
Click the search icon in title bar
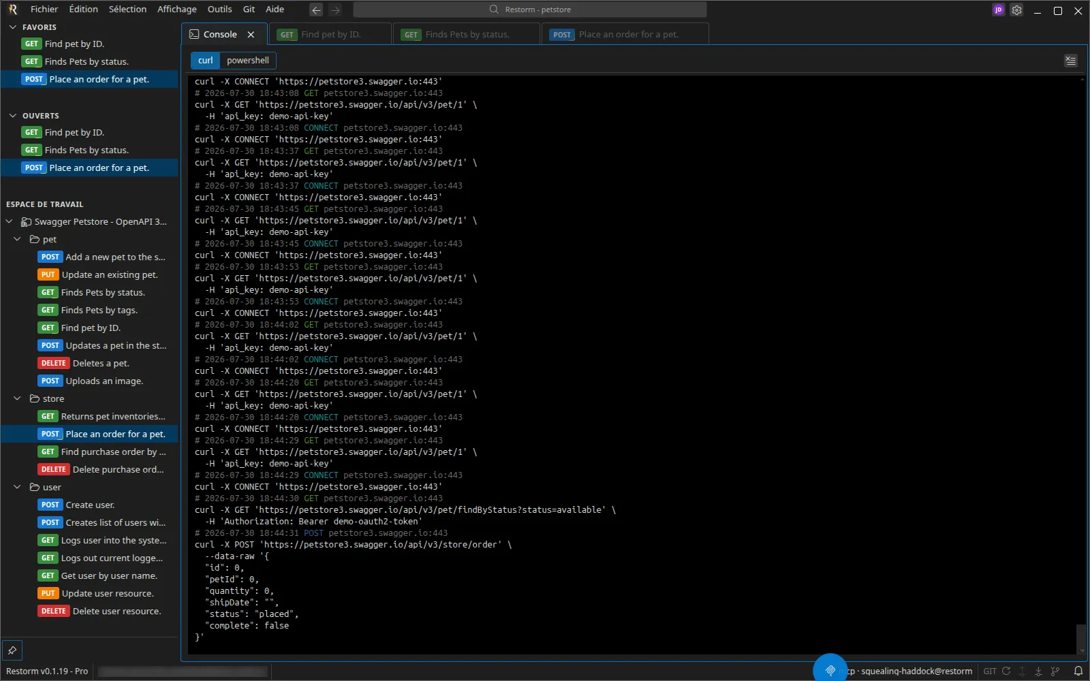click(494, 10)
